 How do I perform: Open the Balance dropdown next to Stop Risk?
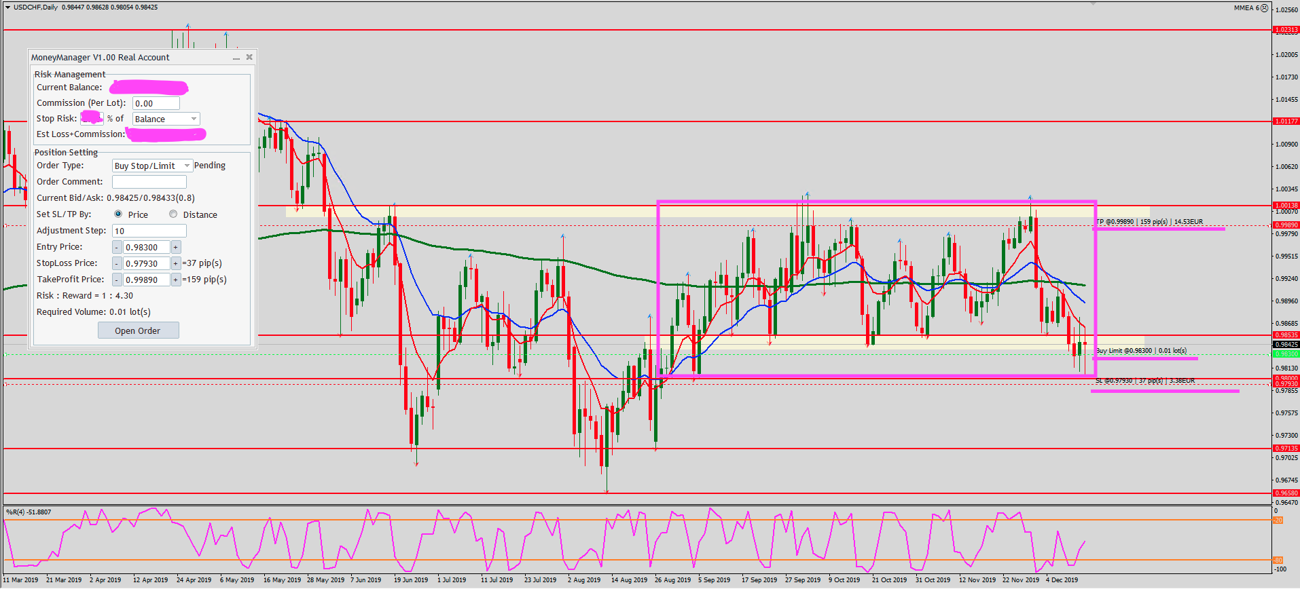pos(166,119)
